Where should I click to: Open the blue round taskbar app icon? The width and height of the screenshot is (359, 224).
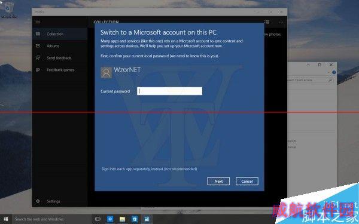pyautogui.click(x=110, y=219)
